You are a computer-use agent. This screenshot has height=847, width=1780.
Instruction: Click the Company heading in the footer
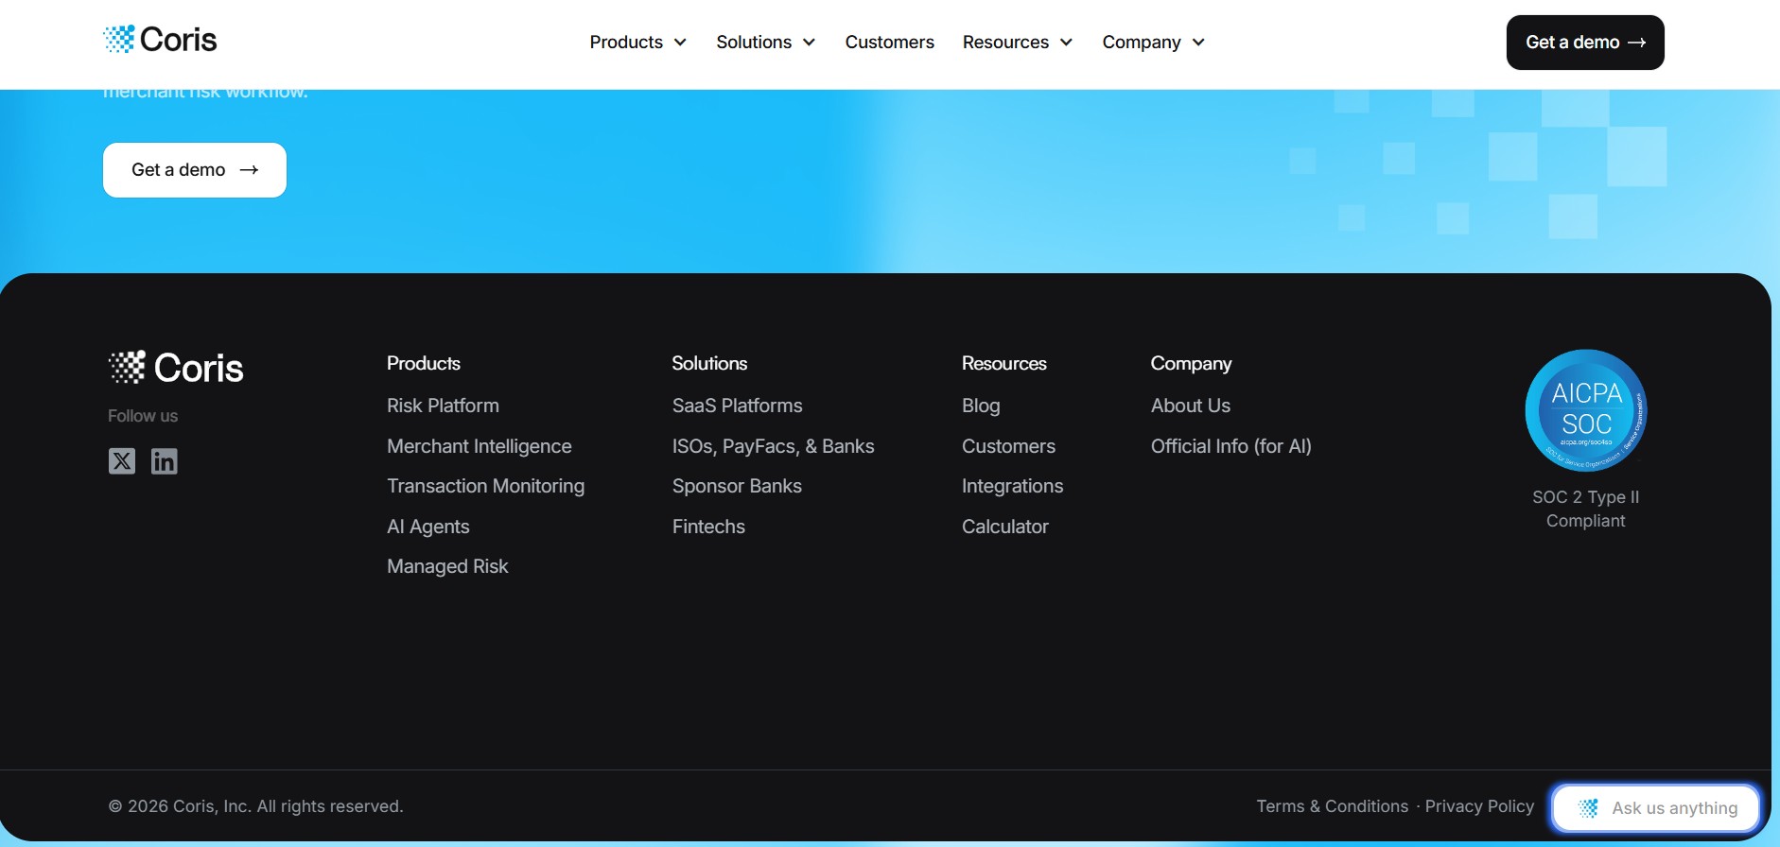[1192, 364]
